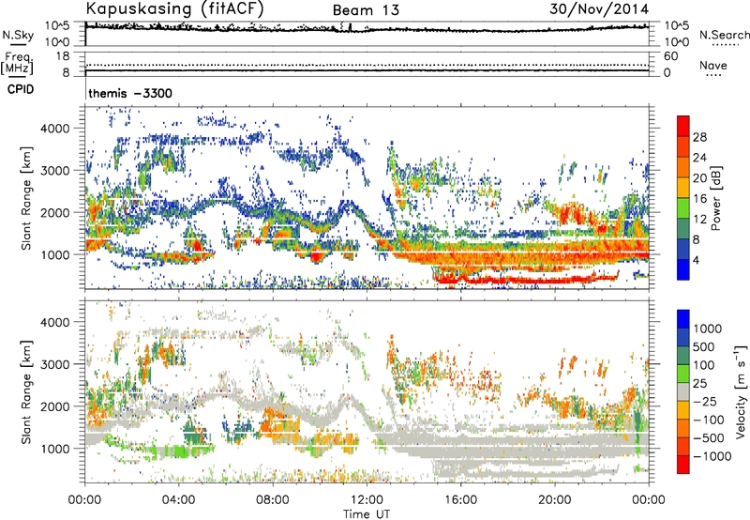Viewport: 750px width, 520px height.
Task: Click the '12:00' time axis tick
Action: click(367, 500)
